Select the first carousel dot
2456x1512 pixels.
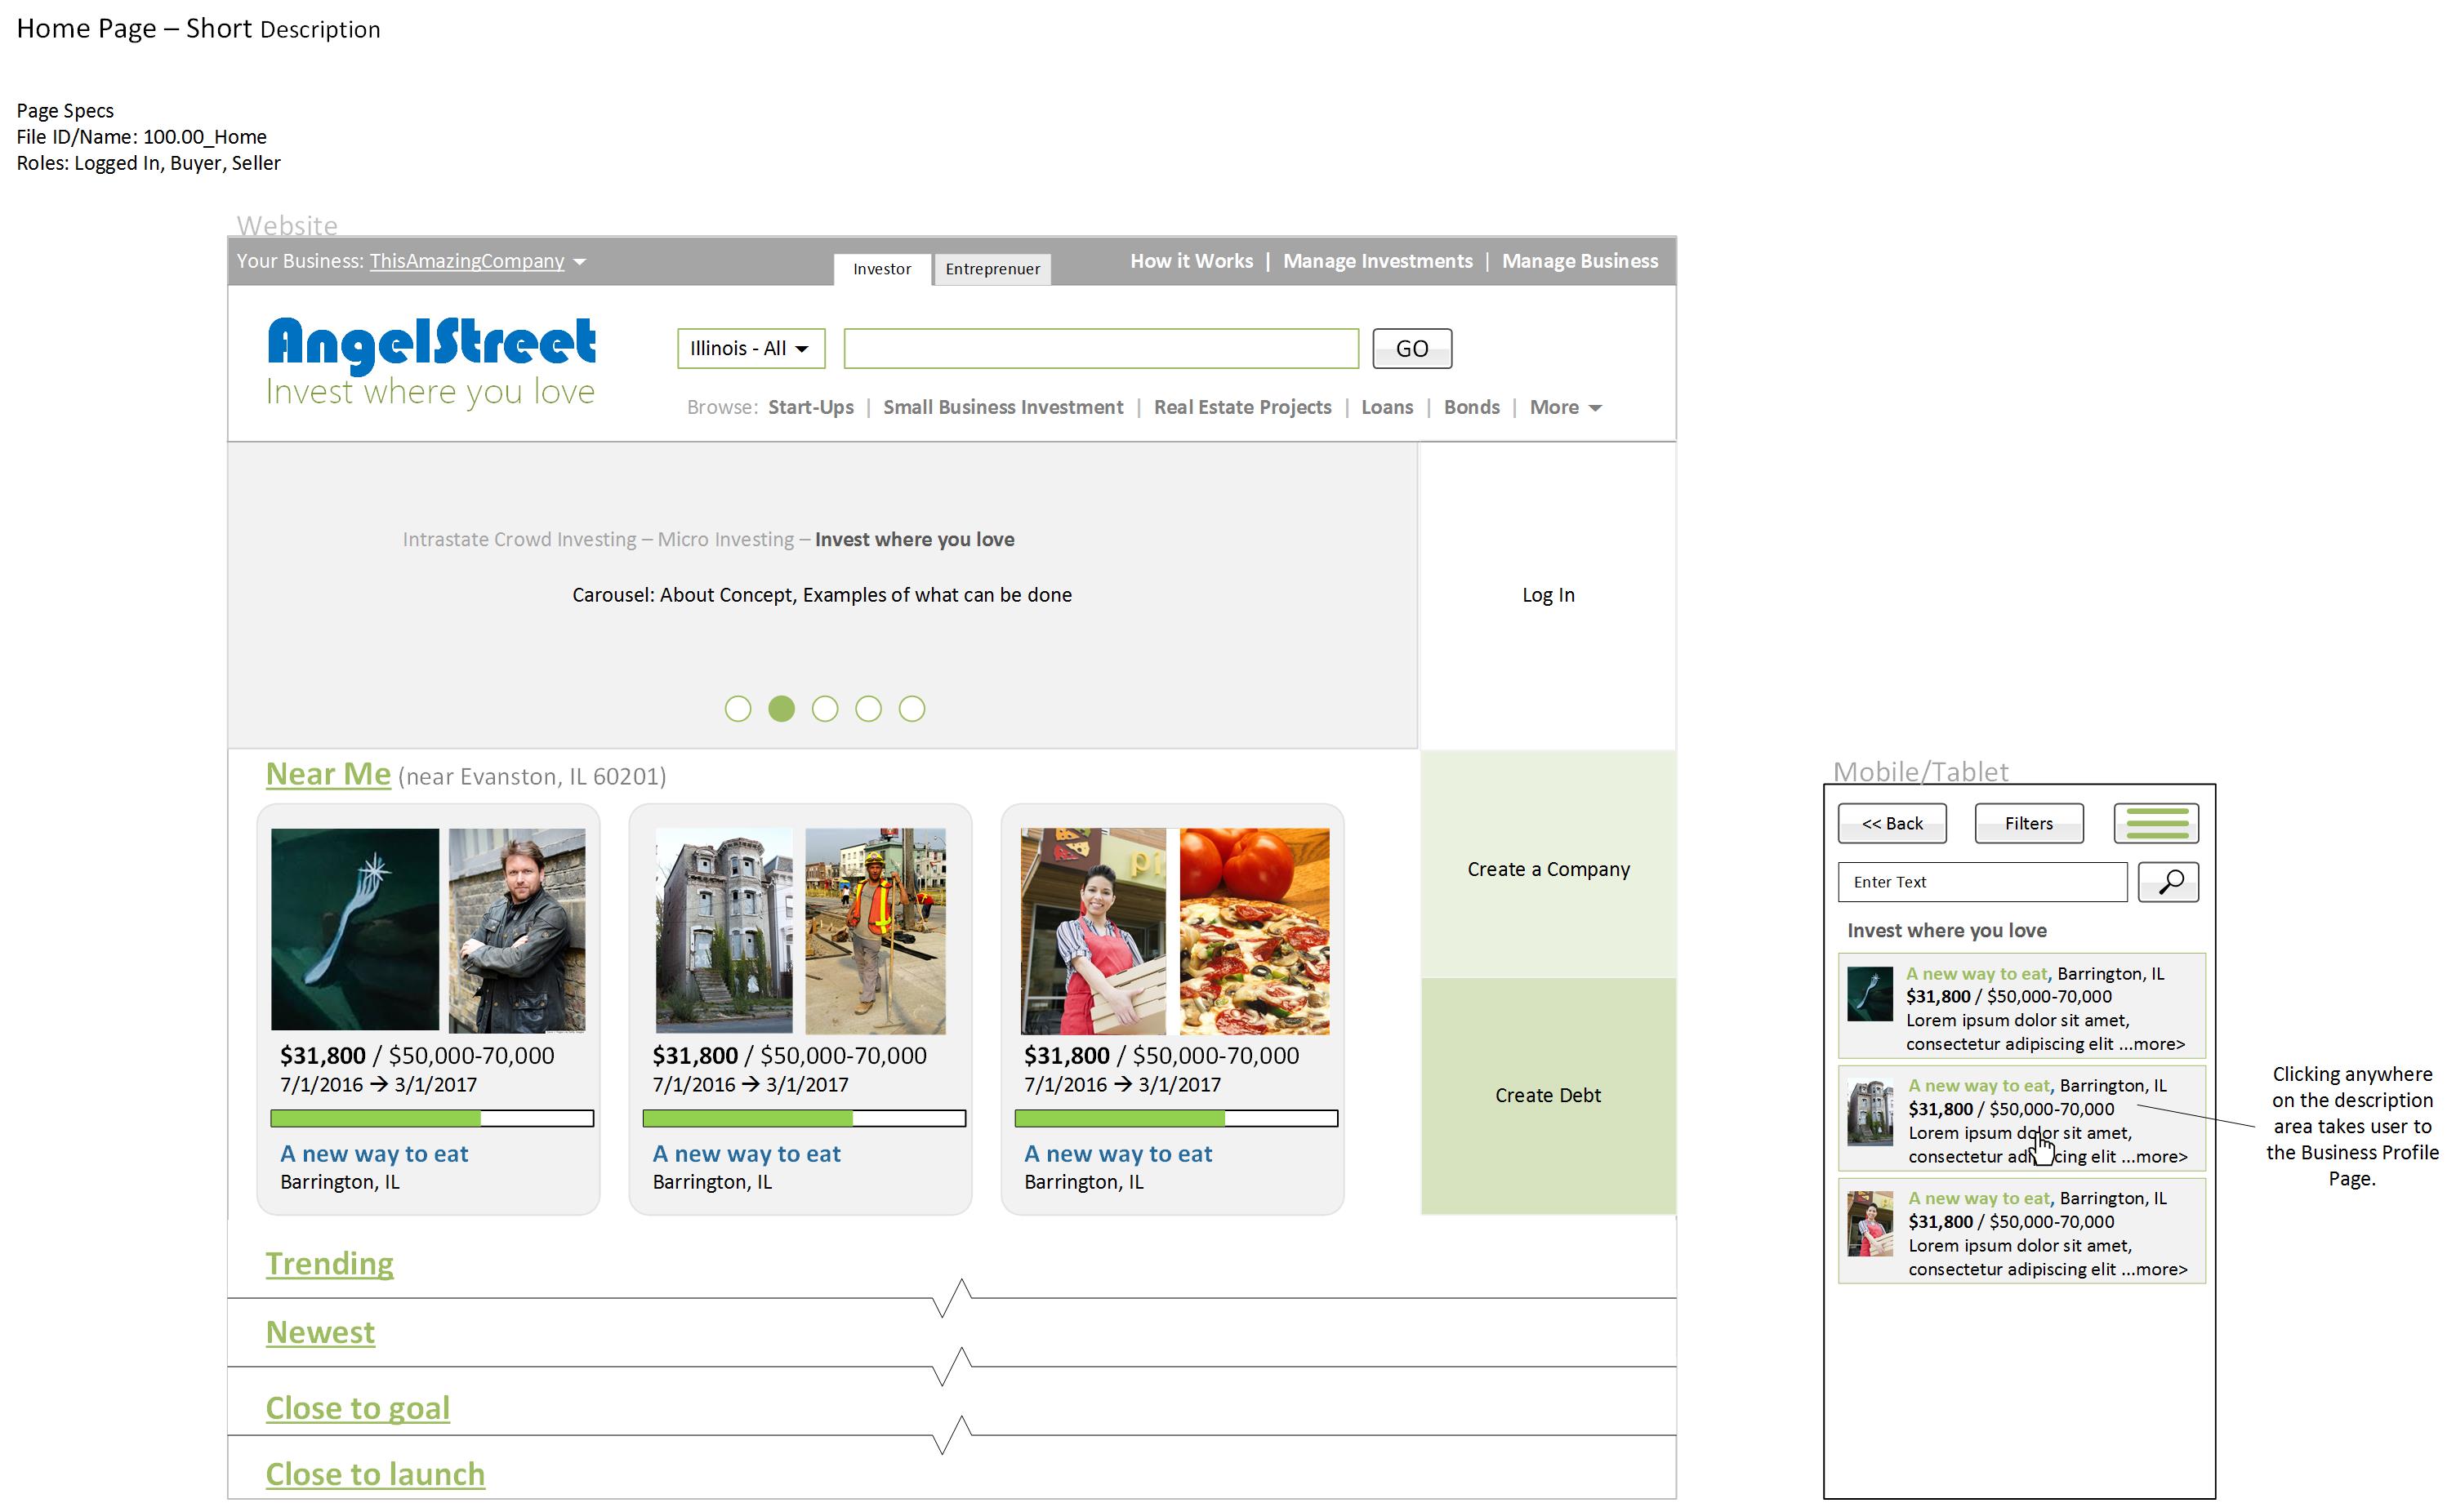tap(738, 709)
